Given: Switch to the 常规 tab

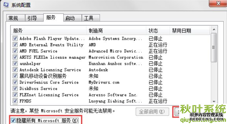Looking at the screenshot, I should [15, 18].
